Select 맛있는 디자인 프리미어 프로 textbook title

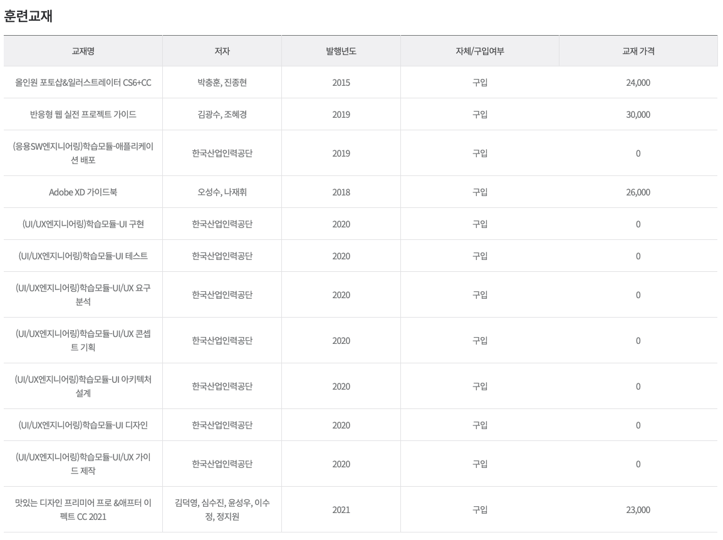(83, 509)
